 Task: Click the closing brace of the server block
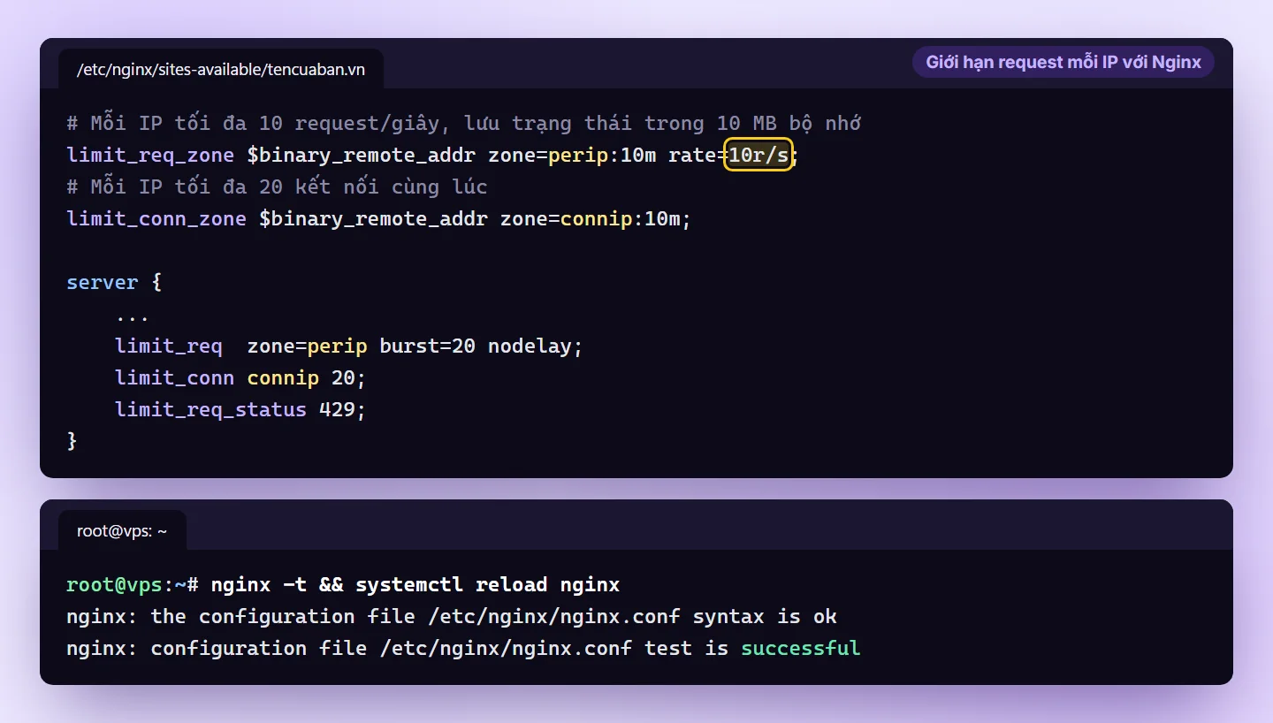[72, 440]
